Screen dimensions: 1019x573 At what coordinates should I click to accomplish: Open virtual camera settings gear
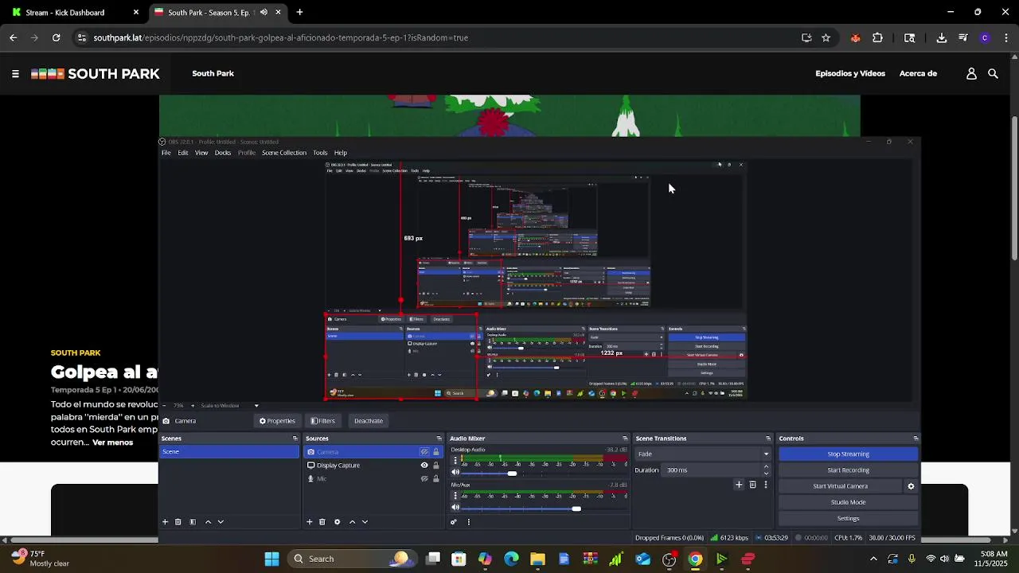click(x=911, y=486)
